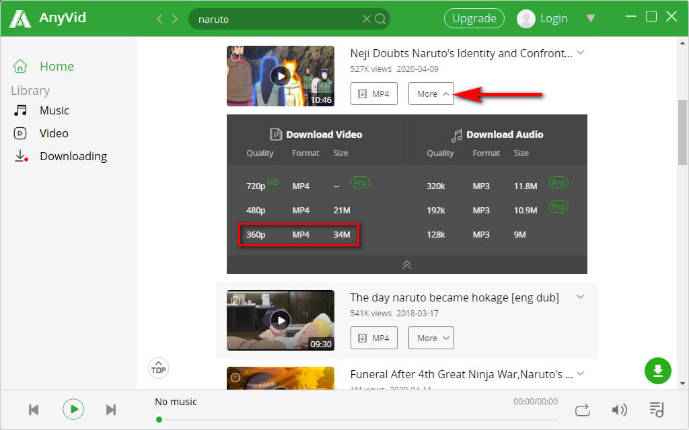Open The day naruto became hokage title
Image resolution: width=689 pixels, height=430 pixels.
point(454,297)
